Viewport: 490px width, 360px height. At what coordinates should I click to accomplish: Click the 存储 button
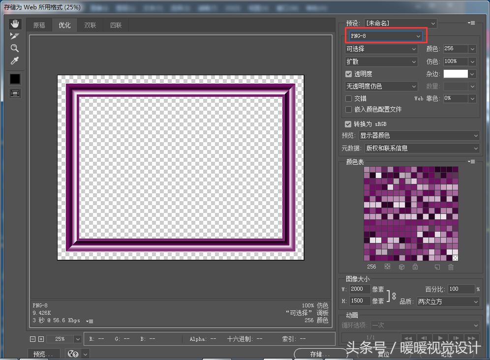click(x=320, y=354)
